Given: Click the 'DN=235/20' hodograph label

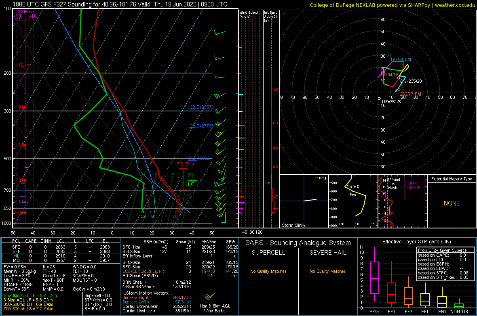Looking at the screenshot, I should pyautogui.click(x=411, y=81).
